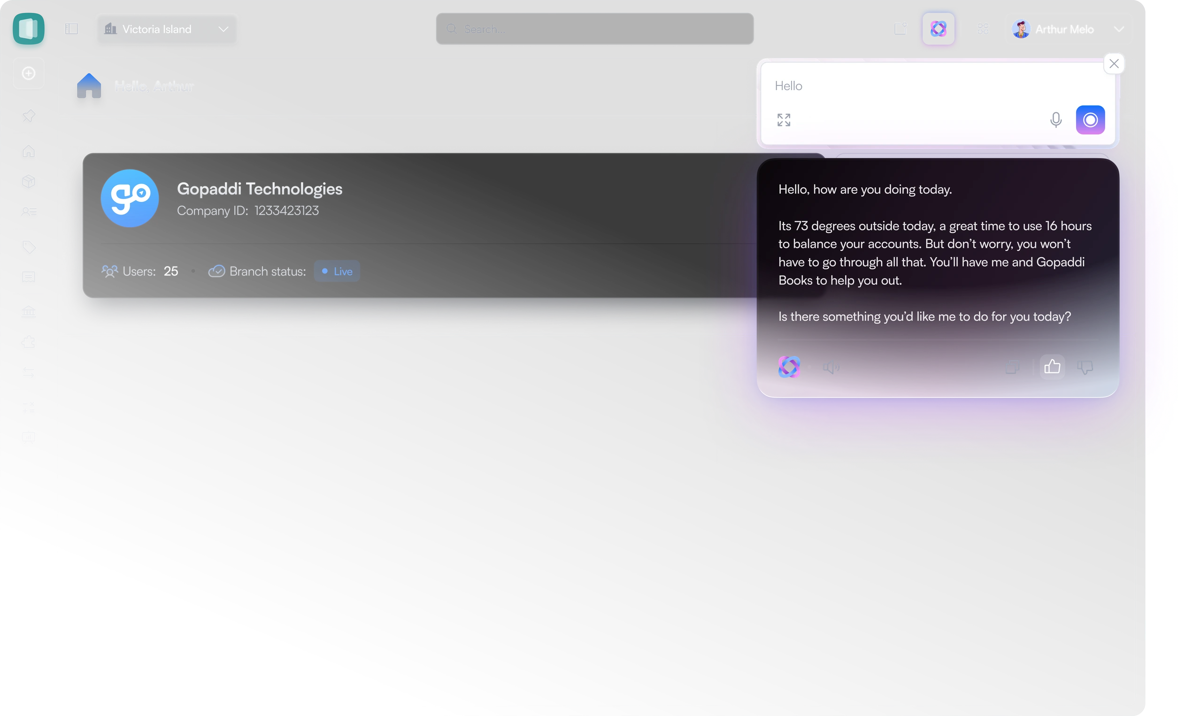This screenshot has height=716, width=1185.
Task: Toggle the AI assistant button in header
Action: click(939, 29)
